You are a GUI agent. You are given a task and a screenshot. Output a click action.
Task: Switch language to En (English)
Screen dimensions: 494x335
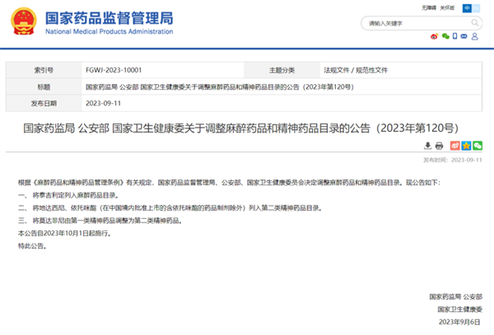coord(478,7)
